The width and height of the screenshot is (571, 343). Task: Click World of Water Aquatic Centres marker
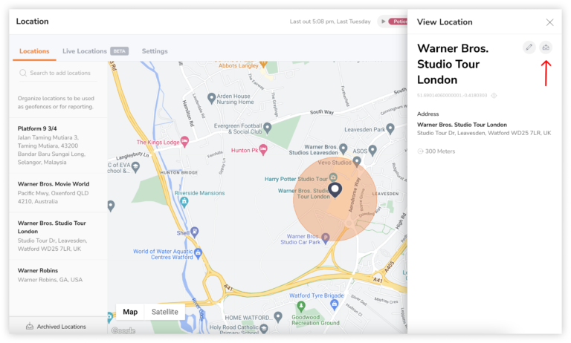coord(198,252)
